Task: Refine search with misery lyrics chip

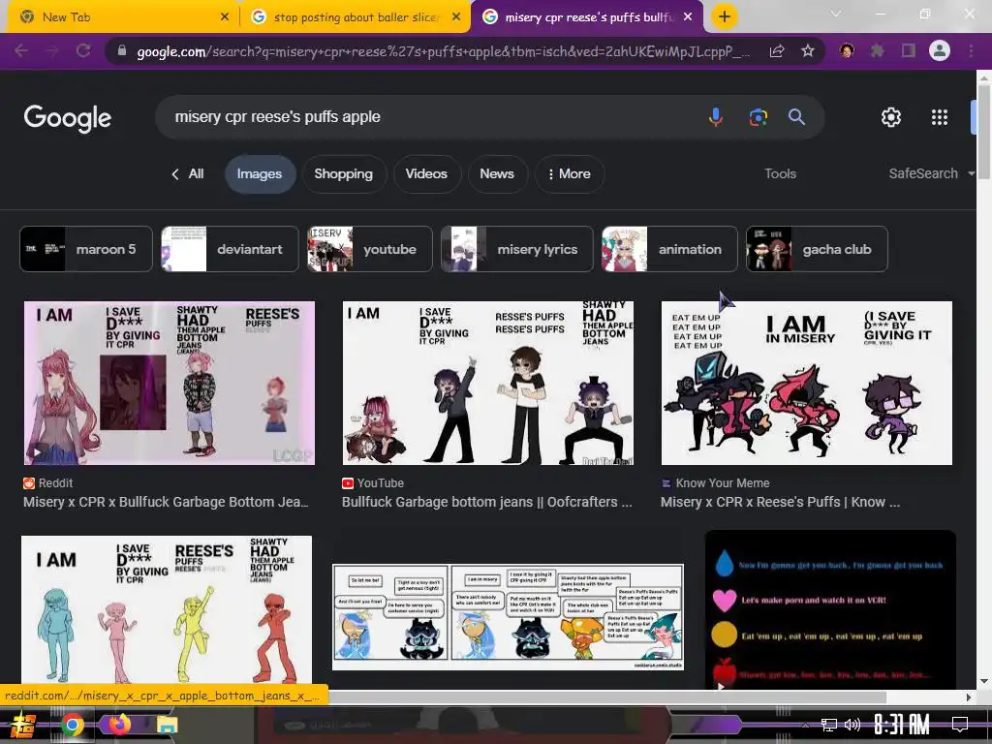Action: pyautogui.click(x=517, y=249)
